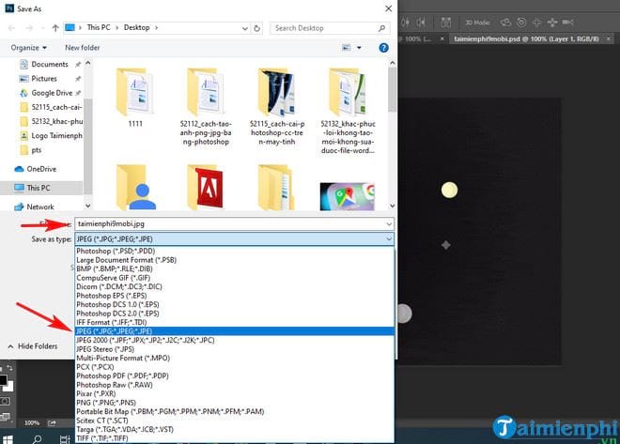Open Windows taskbar search

(38, 439)
